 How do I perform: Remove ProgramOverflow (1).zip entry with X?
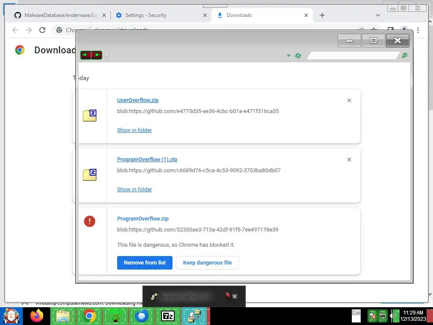(x=349, y=160)
